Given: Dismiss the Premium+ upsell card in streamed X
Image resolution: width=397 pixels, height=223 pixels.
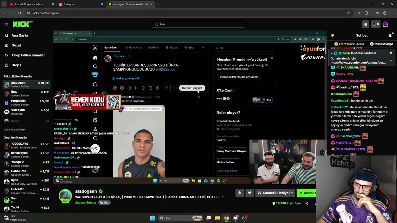Looking at the screenshot, I should (272, 58).
